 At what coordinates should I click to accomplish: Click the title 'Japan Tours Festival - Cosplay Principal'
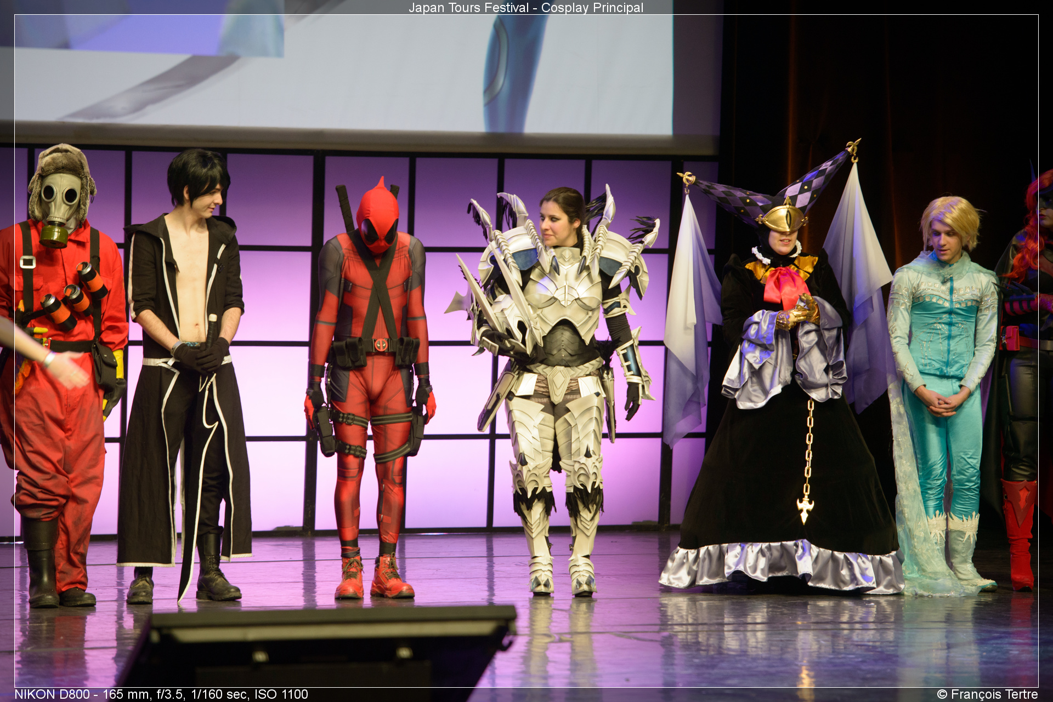(526, 8)
